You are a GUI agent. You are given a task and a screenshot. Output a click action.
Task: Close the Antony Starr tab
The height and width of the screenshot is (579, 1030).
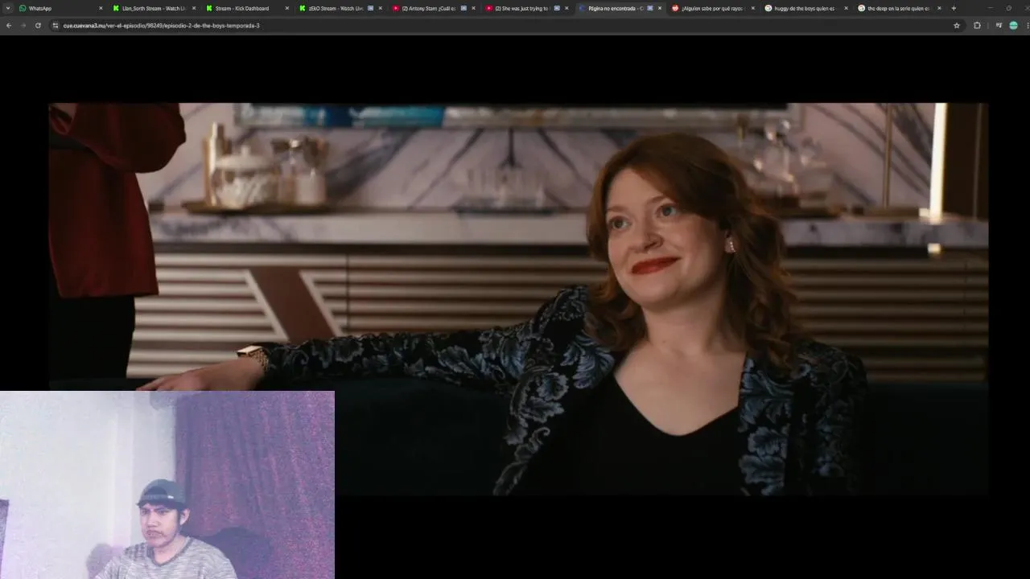pos(473,8)
